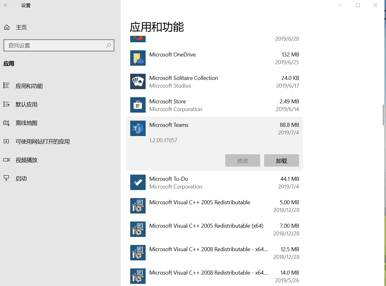Click the Microsoft Store bag icon

[x=138, y=105]
